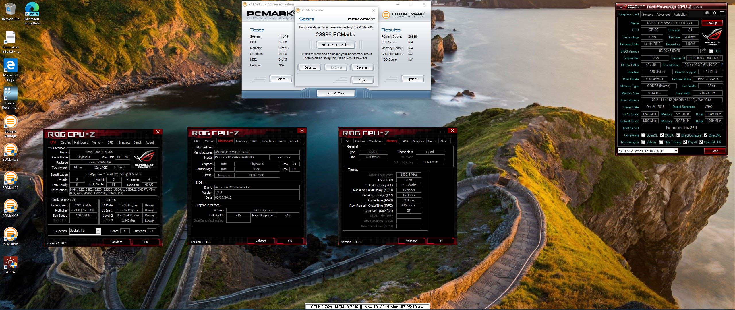Launch AURA desktop shortcut

pos(10,265)
